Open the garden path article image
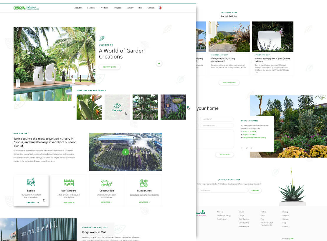Screen dimensions: 327x241 [x=229, y=37]
